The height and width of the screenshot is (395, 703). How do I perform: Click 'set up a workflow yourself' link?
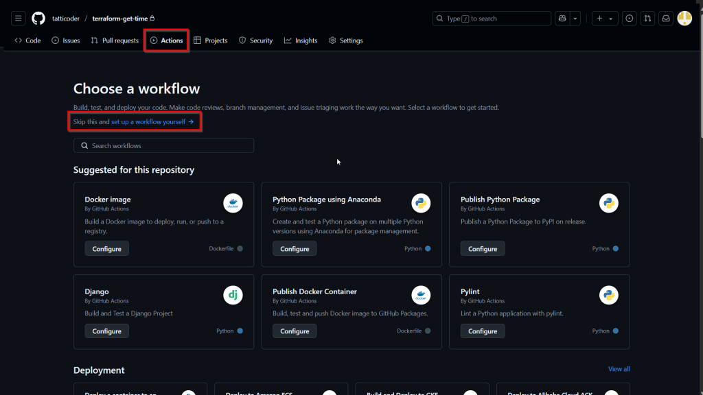pos(152,122)
